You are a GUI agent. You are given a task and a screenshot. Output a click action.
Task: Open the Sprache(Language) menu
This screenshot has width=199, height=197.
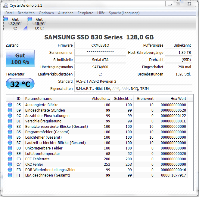click(124, 13)
